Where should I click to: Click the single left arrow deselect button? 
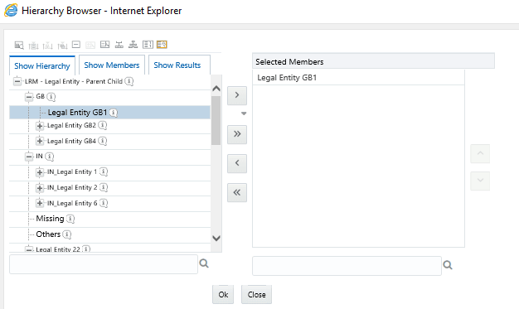(x=237, y=163)
